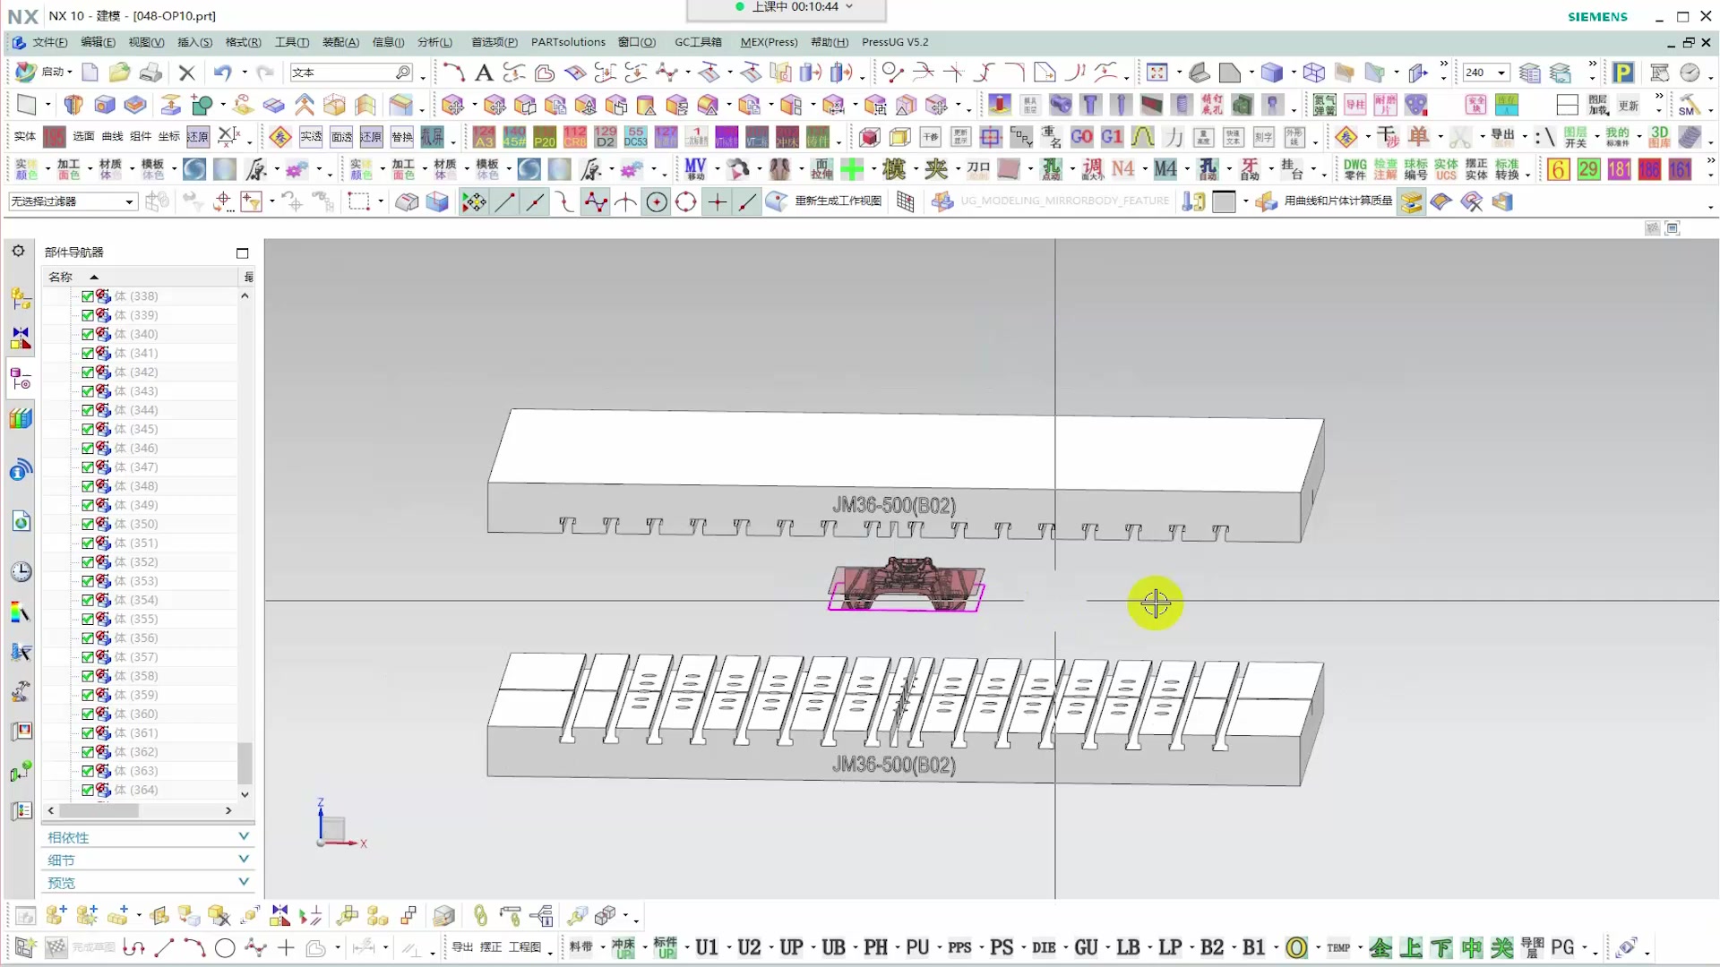
Task: Click the P parking icon at top right
Action: 1622,73
